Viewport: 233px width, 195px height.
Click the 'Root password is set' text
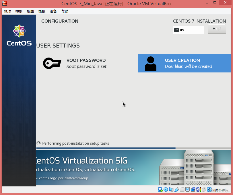click(86, 66)
